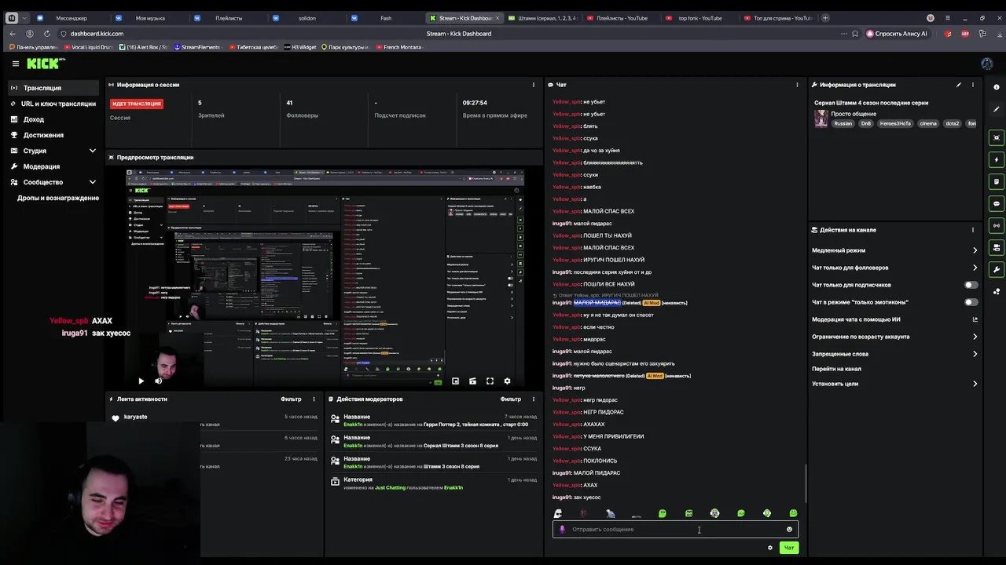Open chat settings gear below the message box

click(x=770, y=548)
